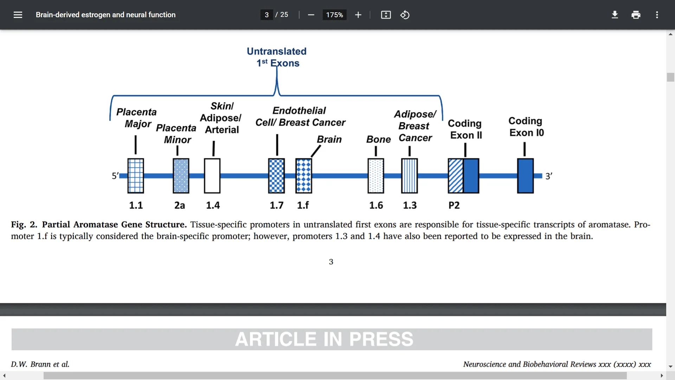
Task: Open the more actions menu
Action: coord(657,15)
